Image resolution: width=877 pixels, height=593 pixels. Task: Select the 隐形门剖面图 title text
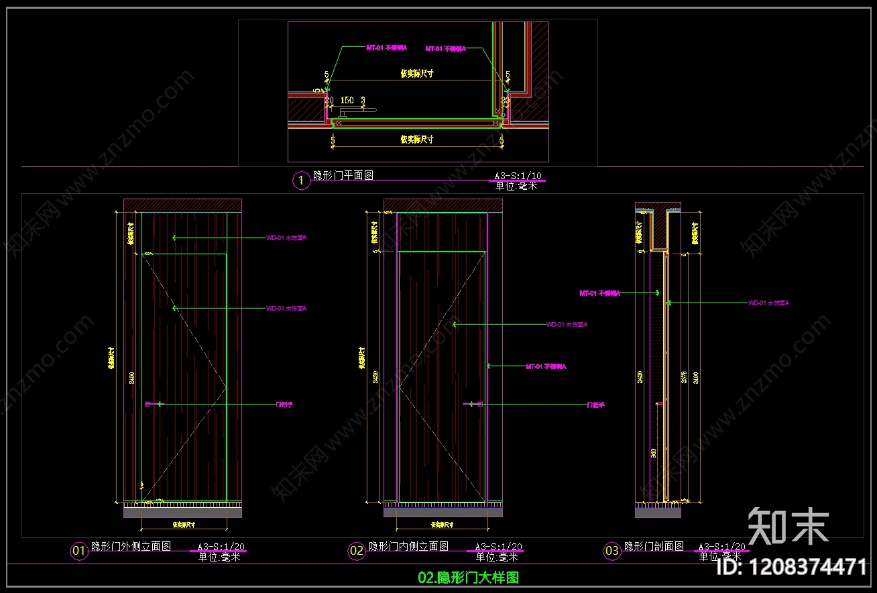pyautogui.click(x=654, y=546)
